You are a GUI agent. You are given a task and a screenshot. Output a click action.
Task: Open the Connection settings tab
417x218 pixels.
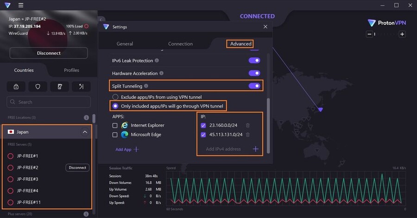[180, 44]
